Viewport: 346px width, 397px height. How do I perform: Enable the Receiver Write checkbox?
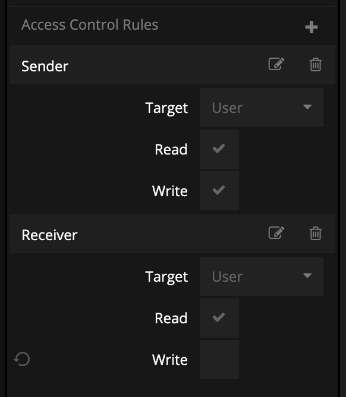coord(219,360)
